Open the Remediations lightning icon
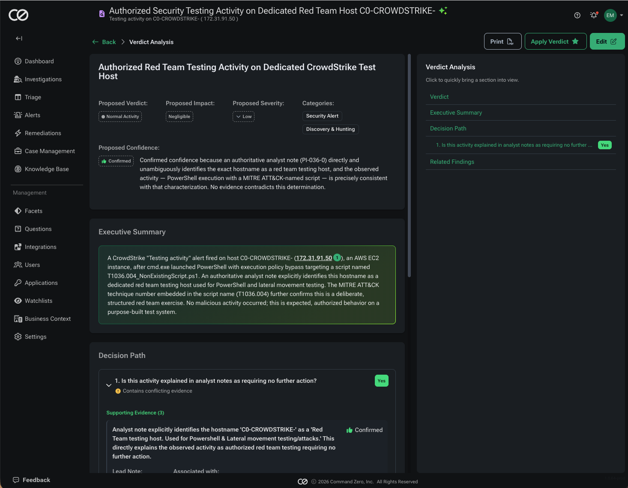Screen dimensions: 628x488 [x=18, y=133]
